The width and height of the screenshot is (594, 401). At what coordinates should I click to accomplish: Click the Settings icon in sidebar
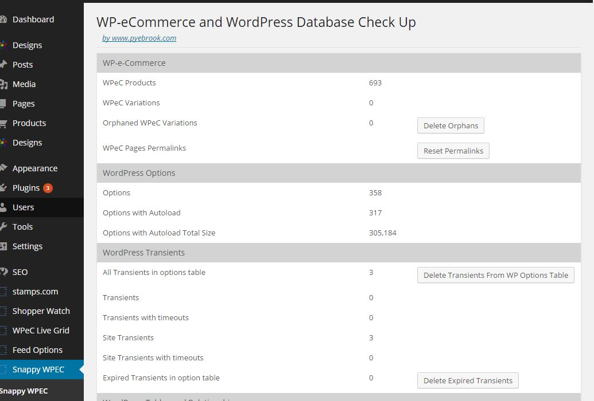3,246
